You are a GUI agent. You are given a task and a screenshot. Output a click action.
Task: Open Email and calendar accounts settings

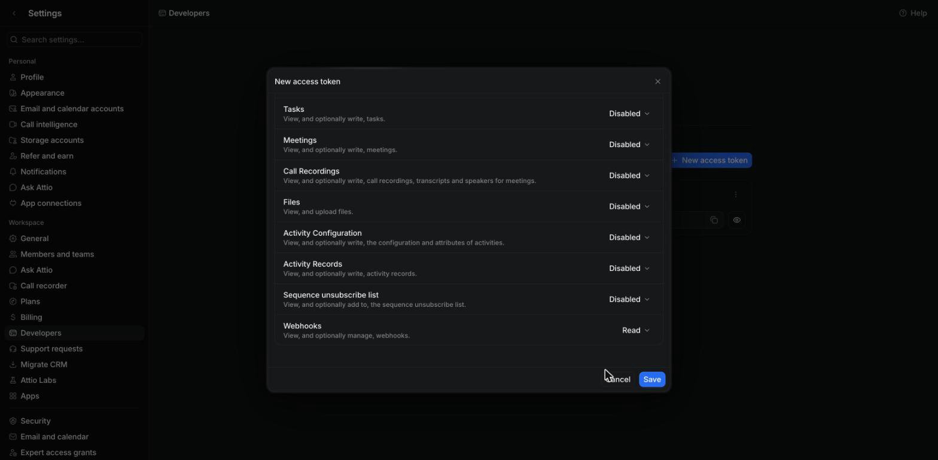click(x=74, y=109)
